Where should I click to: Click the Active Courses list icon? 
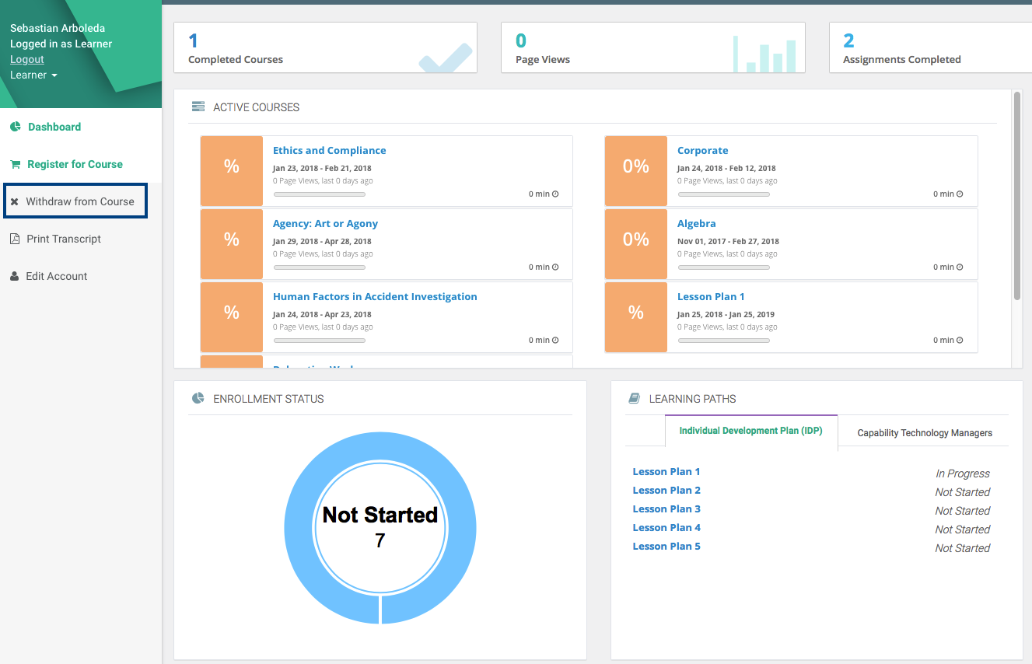coord(198,107)
